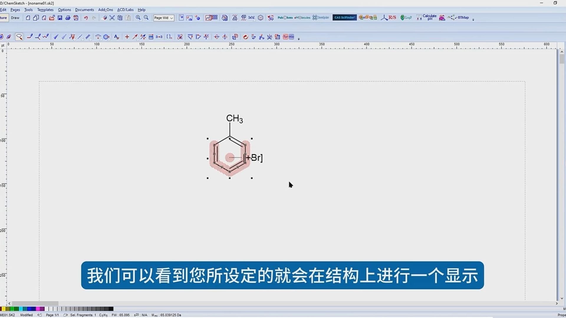Select the Edit Atom Label tool
The height and width of the screenshot is (318, 566).
tap(117, 37)
